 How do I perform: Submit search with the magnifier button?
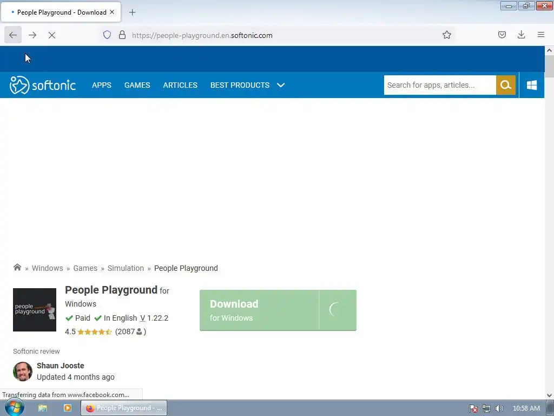point(506,85)
